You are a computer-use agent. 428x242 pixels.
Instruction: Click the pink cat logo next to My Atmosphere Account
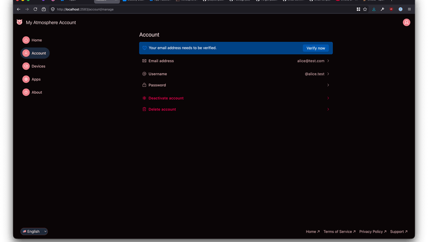click(x=19, y=22)
